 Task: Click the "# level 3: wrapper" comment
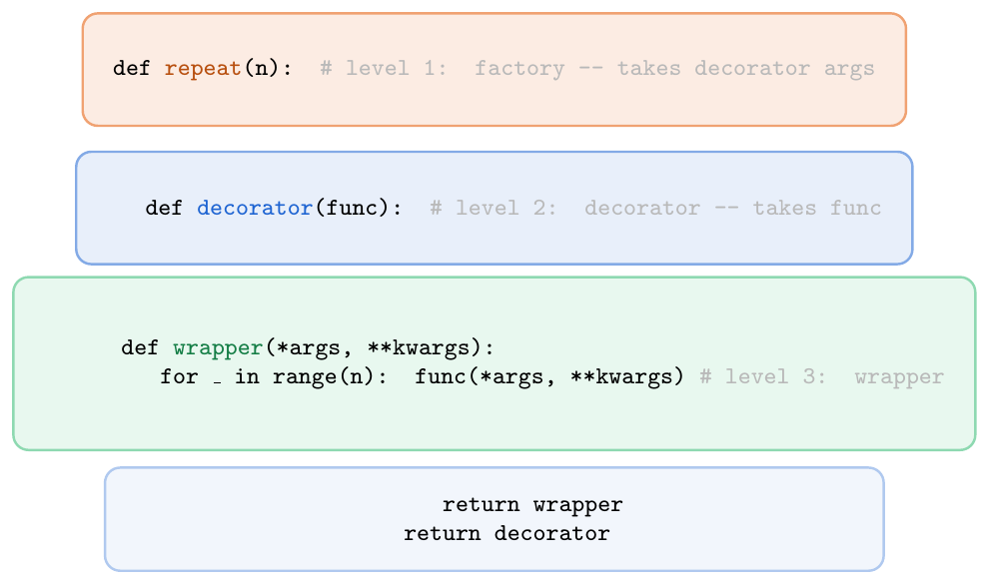tap(821, 377)
